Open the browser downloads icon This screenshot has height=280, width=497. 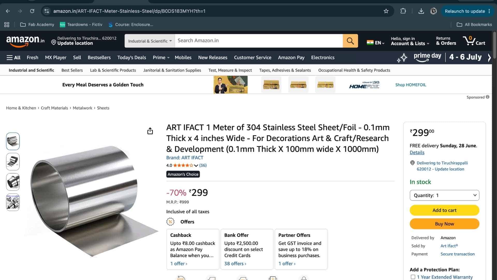(x=421, y=11)
